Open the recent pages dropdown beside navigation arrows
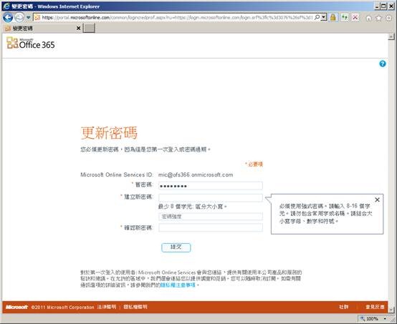This screenshot has height=324, width=397. pos(29,17)
